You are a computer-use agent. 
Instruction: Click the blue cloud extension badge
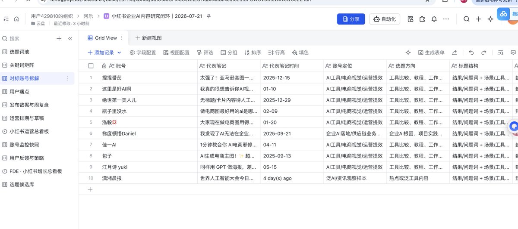(x=504, y=14)
